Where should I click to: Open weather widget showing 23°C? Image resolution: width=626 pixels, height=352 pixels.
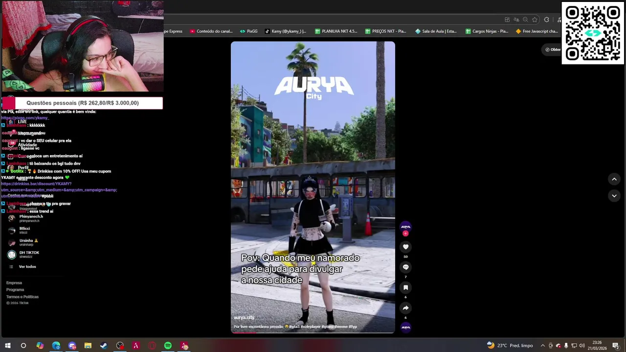[x=509, y=346]
